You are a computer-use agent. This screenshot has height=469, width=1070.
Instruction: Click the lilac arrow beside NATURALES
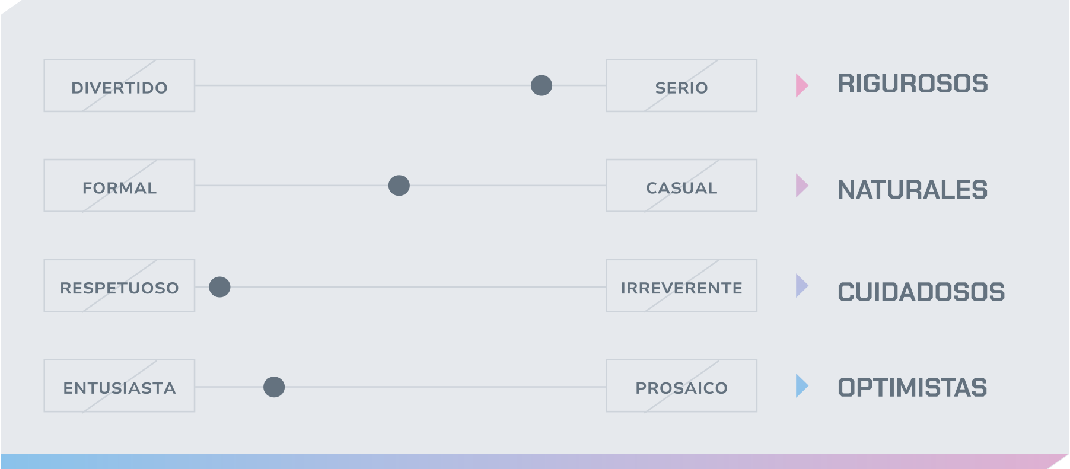click(802, 186)
